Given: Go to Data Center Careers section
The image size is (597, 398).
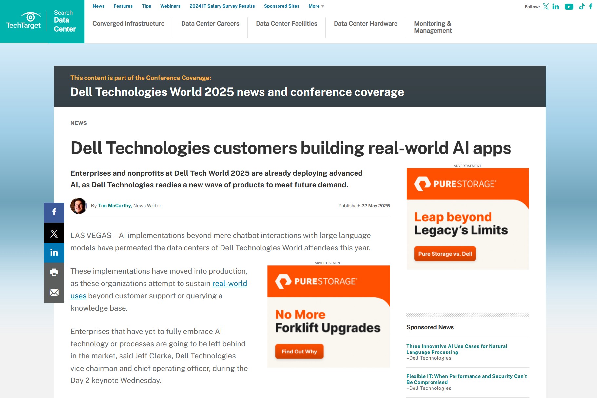Looking at the screenshot, I should (210, 24).
